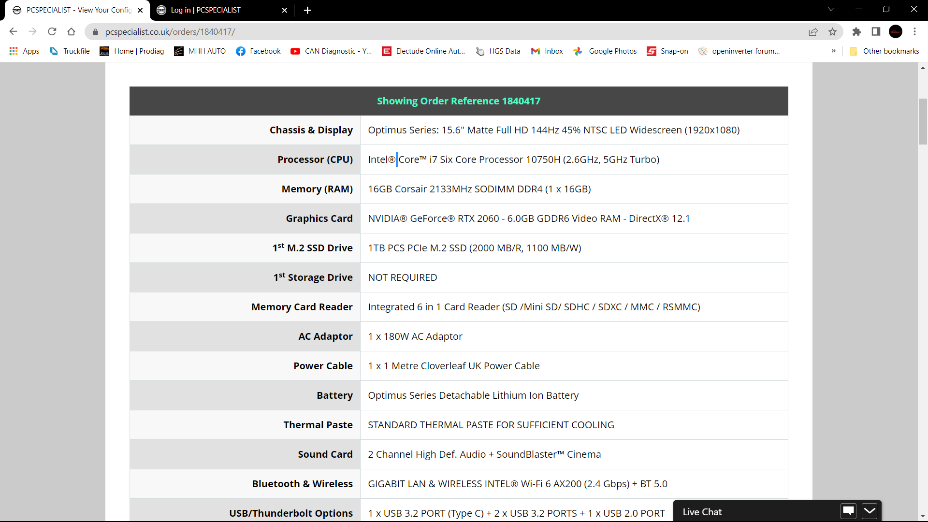Close the PCSPECIALIST View Your Config tab
This screenshot has height=522, width=928.
[x=140, y=10]
